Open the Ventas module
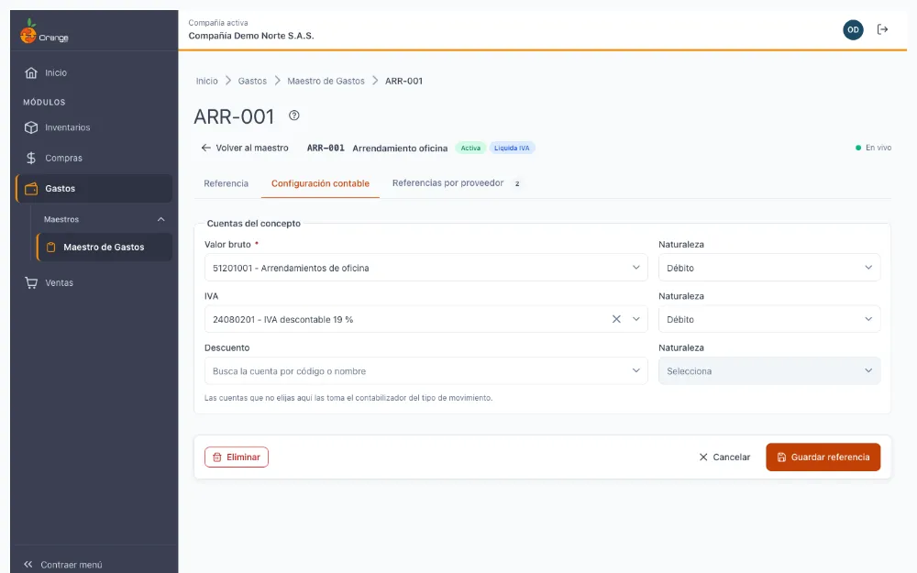The height and width of the screenshot is (573, 917). (94, 283)
